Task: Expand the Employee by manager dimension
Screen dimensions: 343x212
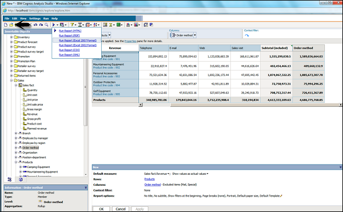Action: pos(16,138)
